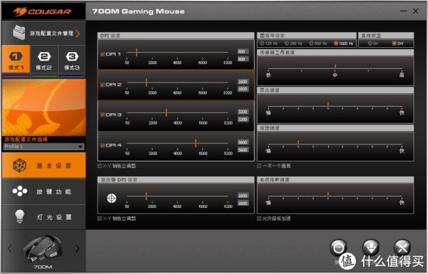Click the 双击速度 slider handle

pyautogui.click(x=328, y=105)
